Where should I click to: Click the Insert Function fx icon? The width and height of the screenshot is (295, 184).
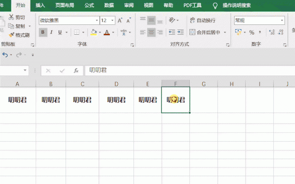point(76,71)
